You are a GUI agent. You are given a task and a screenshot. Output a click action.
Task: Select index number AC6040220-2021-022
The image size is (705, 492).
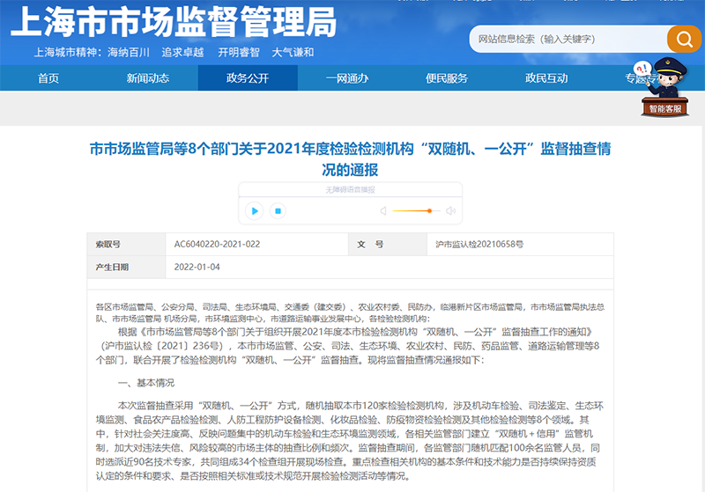217,244
